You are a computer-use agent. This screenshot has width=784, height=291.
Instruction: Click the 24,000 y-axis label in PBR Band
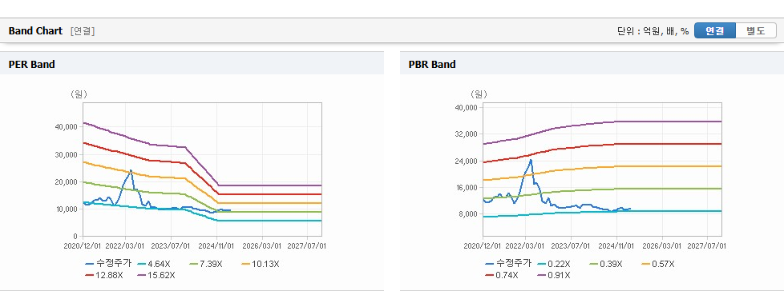pos(466,161)
